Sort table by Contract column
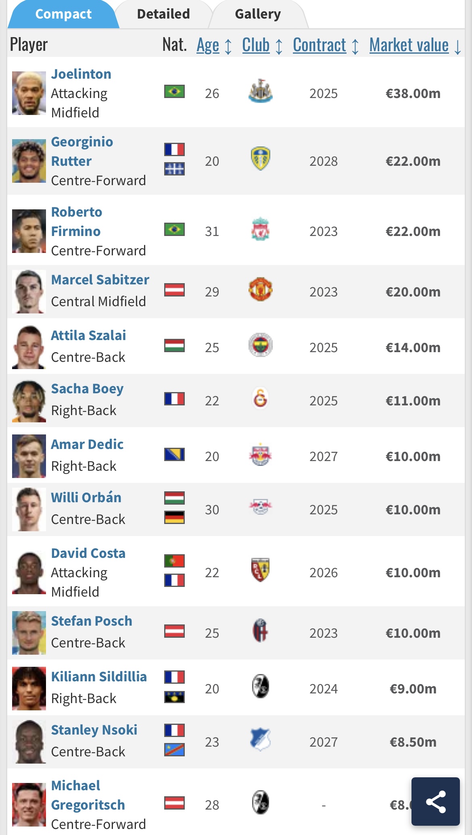472x835 pixels. [x=326, y=45]
